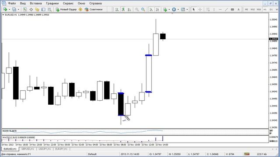The height and width of the screenshot is (157, 280).
Task: Open the Сервис menu
Action: pyautogui.click(x=68, y=3)
